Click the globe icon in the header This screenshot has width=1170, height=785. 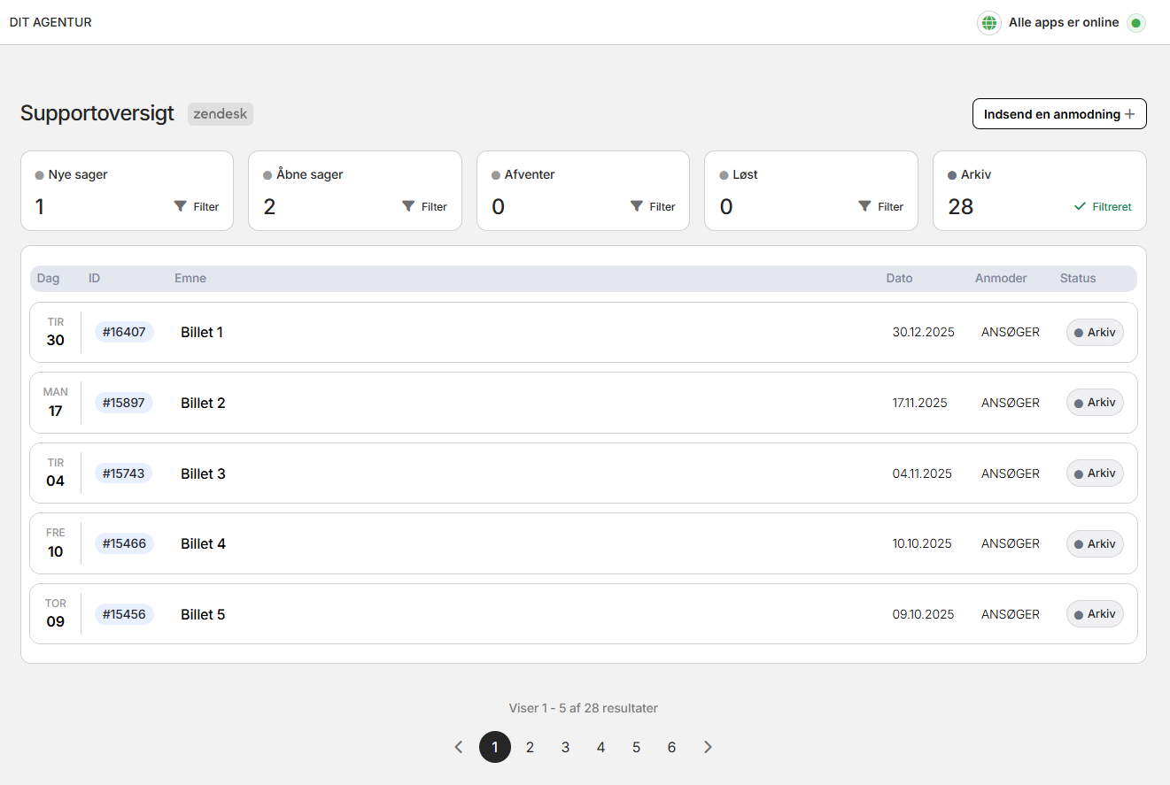tap(989, 23)
